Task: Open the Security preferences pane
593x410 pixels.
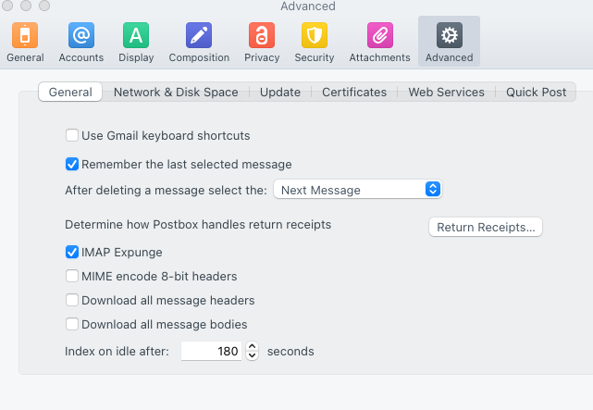Action: point(315,42)
